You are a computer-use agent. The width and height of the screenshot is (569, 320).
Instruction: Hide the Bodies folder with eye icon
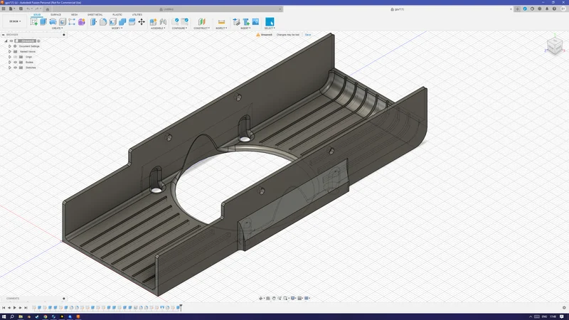click(15, 63)
